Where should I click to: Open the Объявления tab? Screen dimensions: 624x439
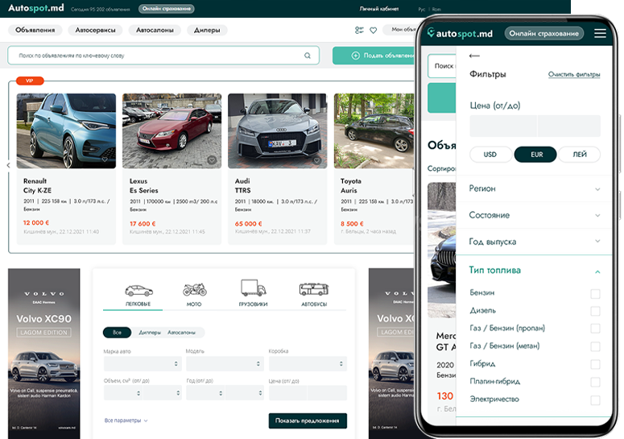tap(35, 30)
